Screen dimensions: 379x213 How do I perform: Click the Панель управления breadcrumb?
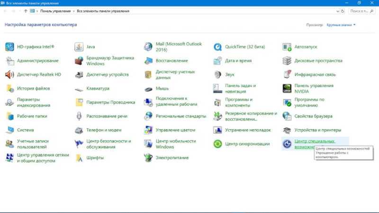pyautogui.click(x=55, y=11)
